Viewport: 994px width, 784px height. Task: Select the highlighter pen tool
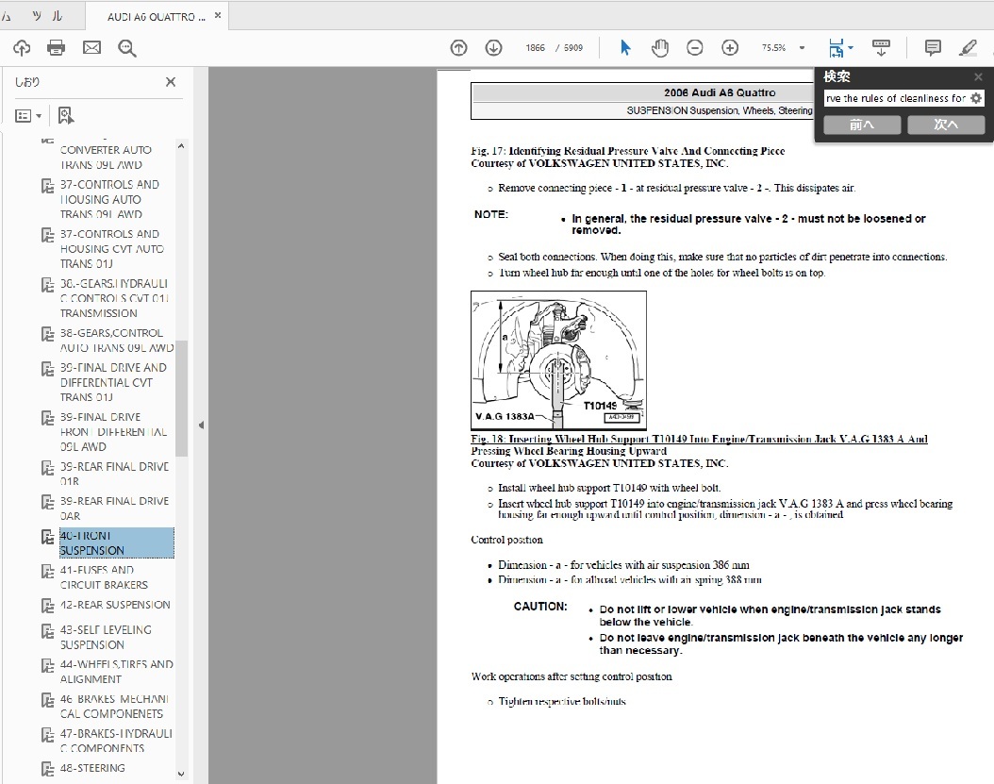[x=968, y=47]
